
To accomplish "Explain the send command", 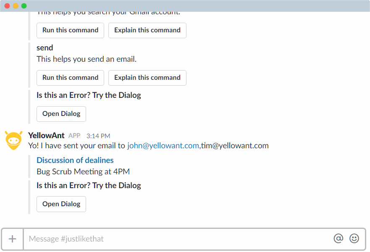I will pyautogui.click(x=147, y=78).
